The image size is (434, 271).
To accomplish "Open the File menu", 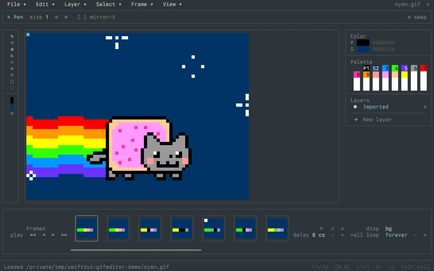I will 17,4.
